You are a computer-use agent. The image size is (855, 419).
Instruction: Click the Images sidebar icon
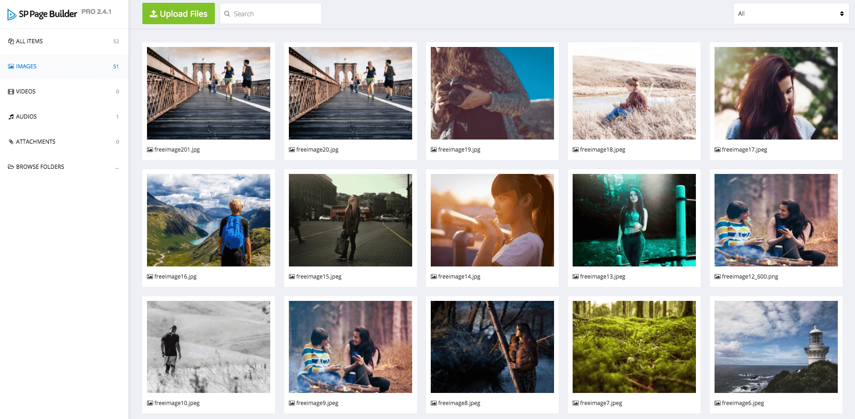(11, 67)
